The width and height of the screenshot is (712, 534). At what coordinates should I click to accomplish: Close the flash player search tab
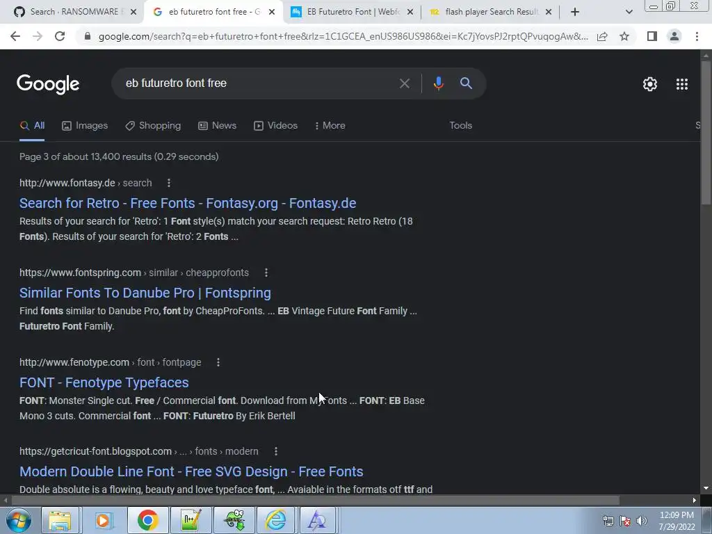(549, 12)
